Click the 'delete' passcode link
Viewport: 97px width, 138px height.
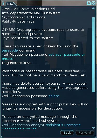coord(54,96)
